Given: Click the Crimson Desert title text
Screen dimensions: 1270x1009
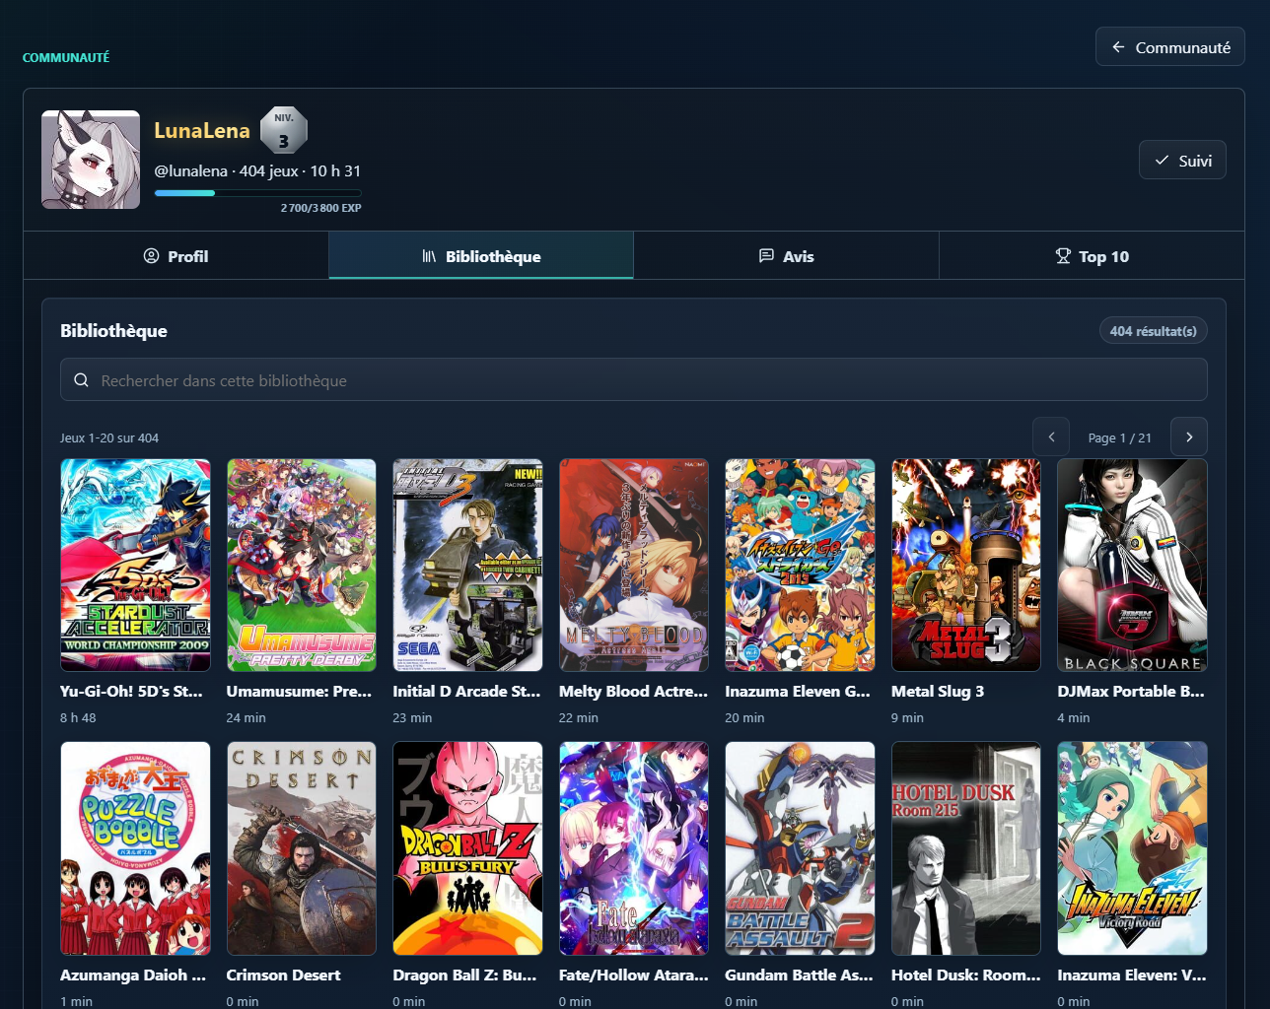Looking at the screenshot, I should (283, 975).
